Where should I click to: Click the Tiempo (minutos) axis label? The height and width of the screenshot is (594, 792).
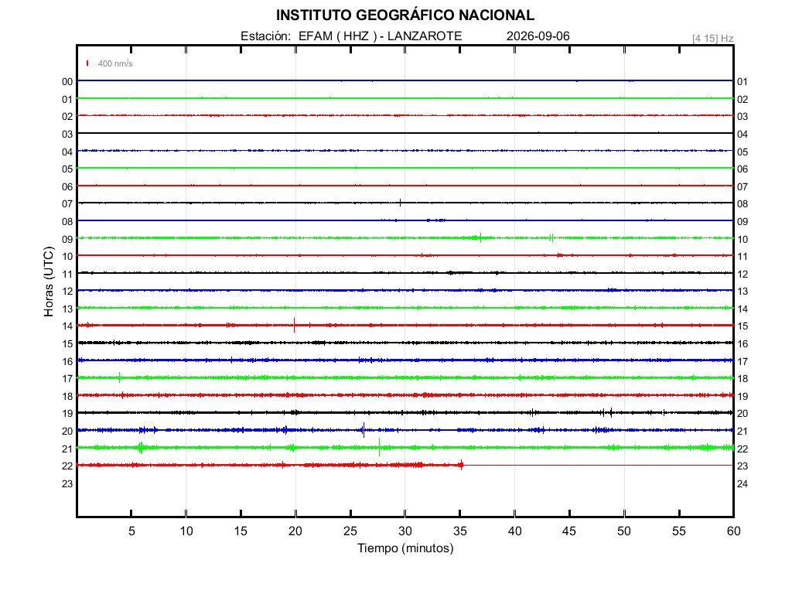coord(405,548)
